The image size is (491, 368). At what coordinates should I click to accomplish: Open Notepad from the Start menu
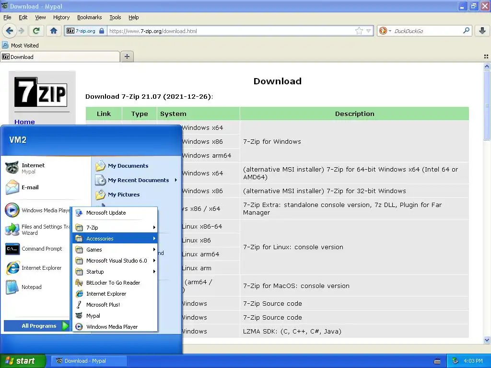23,287
